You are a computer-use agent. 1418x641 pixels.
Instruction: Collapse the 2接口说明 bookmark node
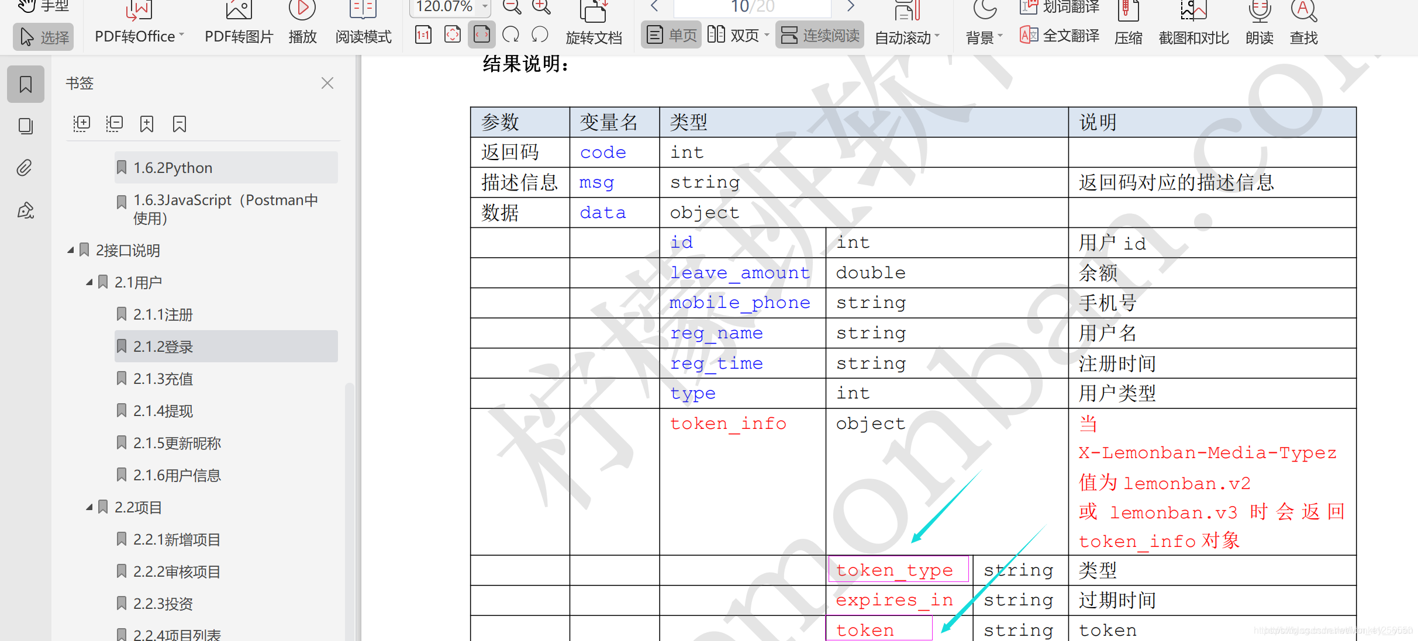71,250
